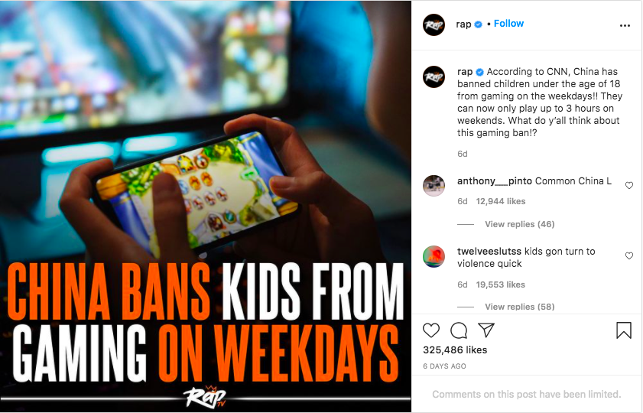This screenshot has height=413, width=643.
Task: Open the three-dot more options menu
Action: coord(625,25)
